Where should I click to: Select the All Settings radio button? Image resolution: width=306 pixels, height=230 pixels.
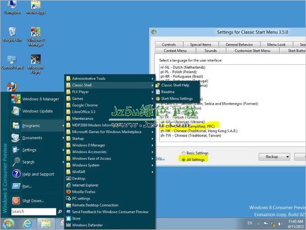pos(193,159)
